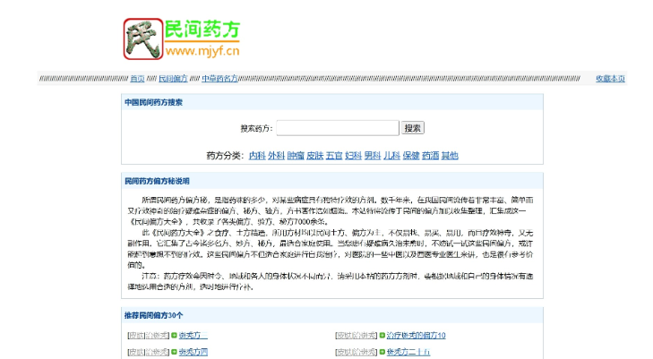Focus the 搜索药方 search text field
Viewport: 653px width, 359px height.
(338, 128)
